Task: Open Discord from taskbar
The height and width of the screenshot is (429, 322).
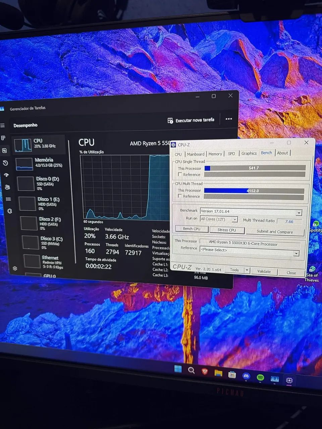Action: click(246, 376)
